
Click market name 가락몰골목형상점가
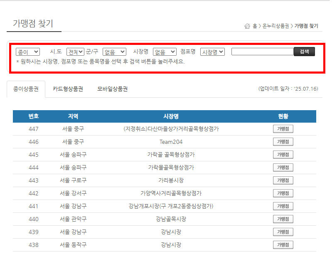(171, 168)
